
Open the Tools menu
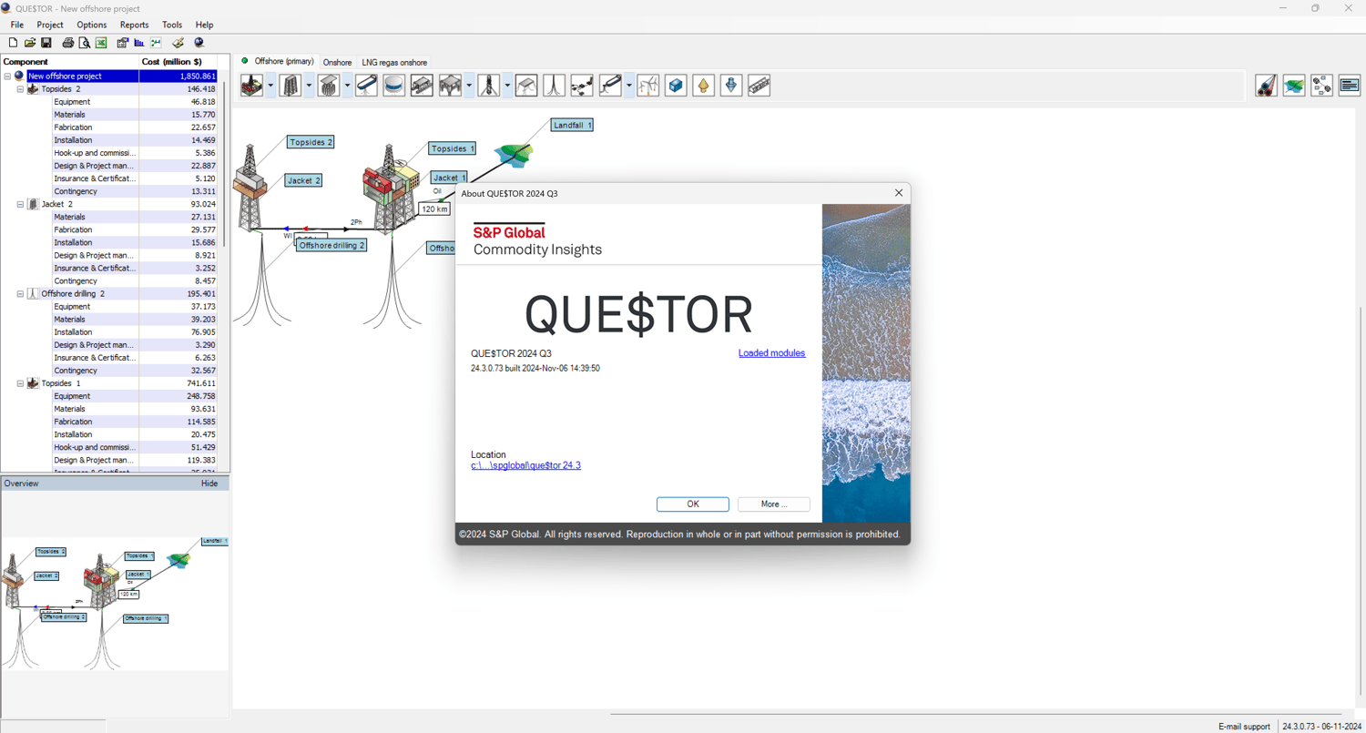172,25
